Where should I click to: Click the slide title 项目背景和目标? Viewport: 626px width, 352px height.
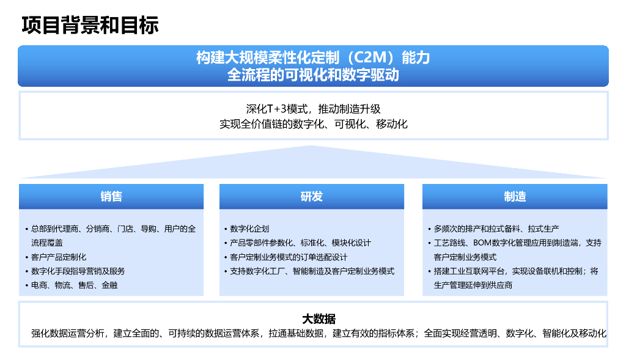[89, 25]
